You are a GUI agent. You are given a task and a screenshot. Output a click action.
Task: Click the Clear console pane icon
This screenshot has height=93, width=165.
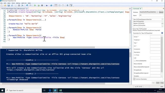coord(22,5)
